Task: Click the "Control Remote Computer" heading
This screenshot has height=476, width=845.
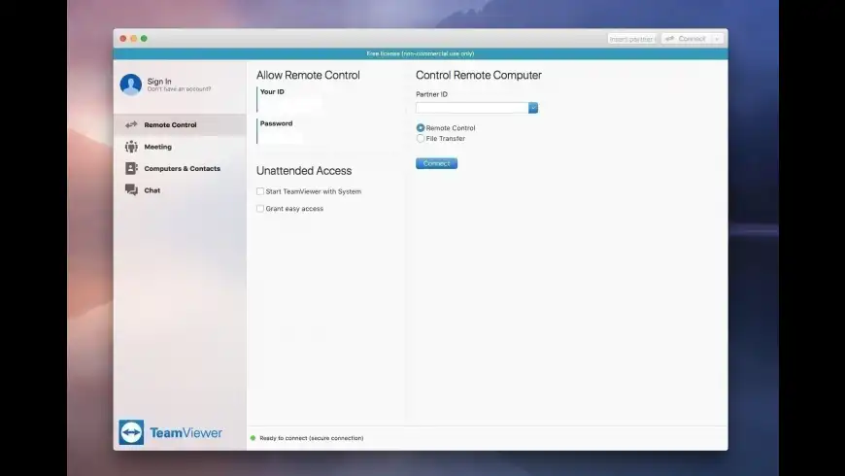Action: point(479,76)
